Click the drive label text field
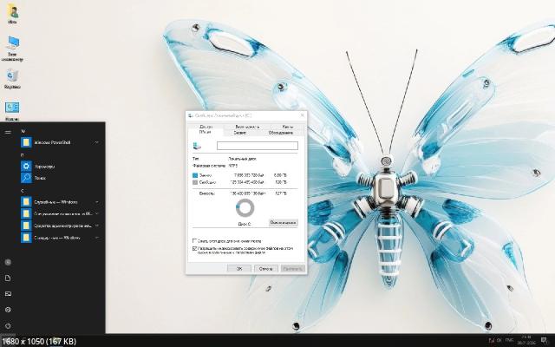 click(x=256, y=146)
